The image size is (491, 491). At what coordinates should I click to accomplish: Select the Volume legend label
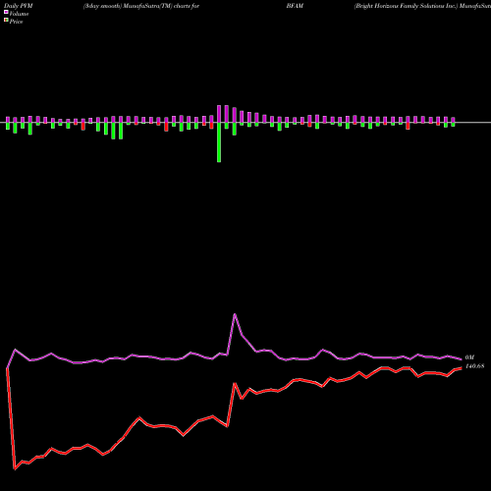click(x=19, y=14)
